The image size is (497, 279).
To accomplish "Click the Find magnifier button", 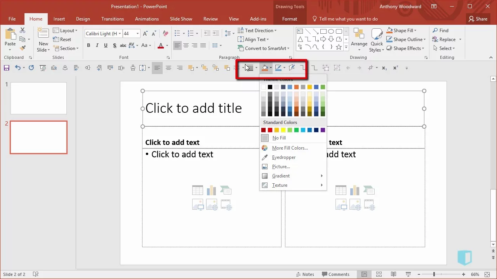I will coord(440,30).
